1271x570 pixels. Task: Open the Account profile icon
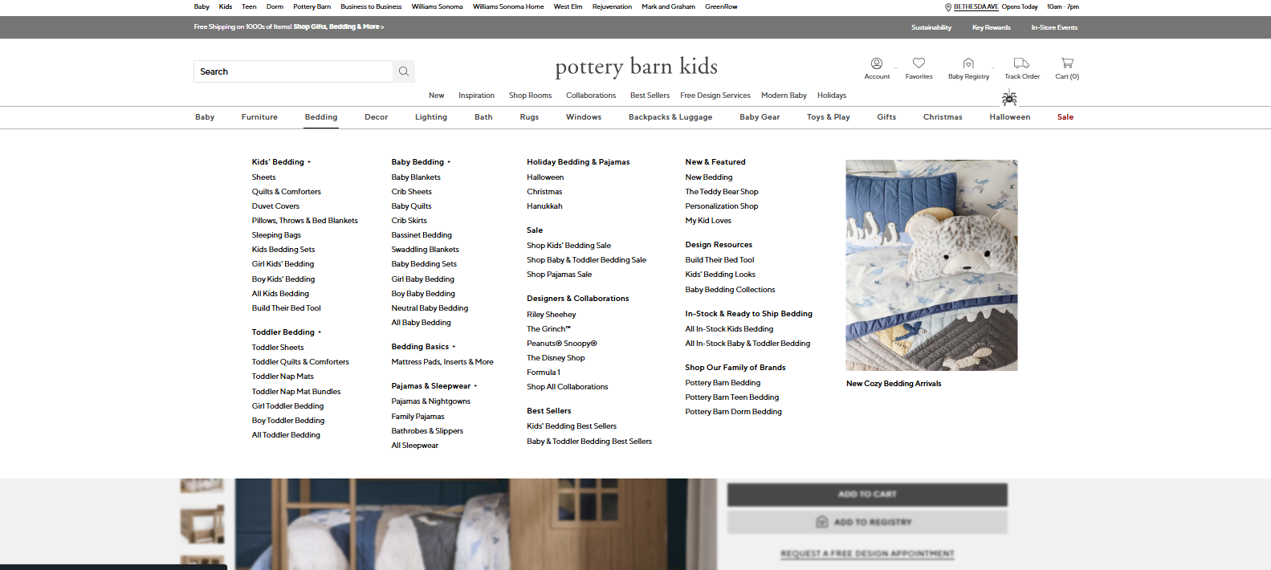tap(877, 63)
